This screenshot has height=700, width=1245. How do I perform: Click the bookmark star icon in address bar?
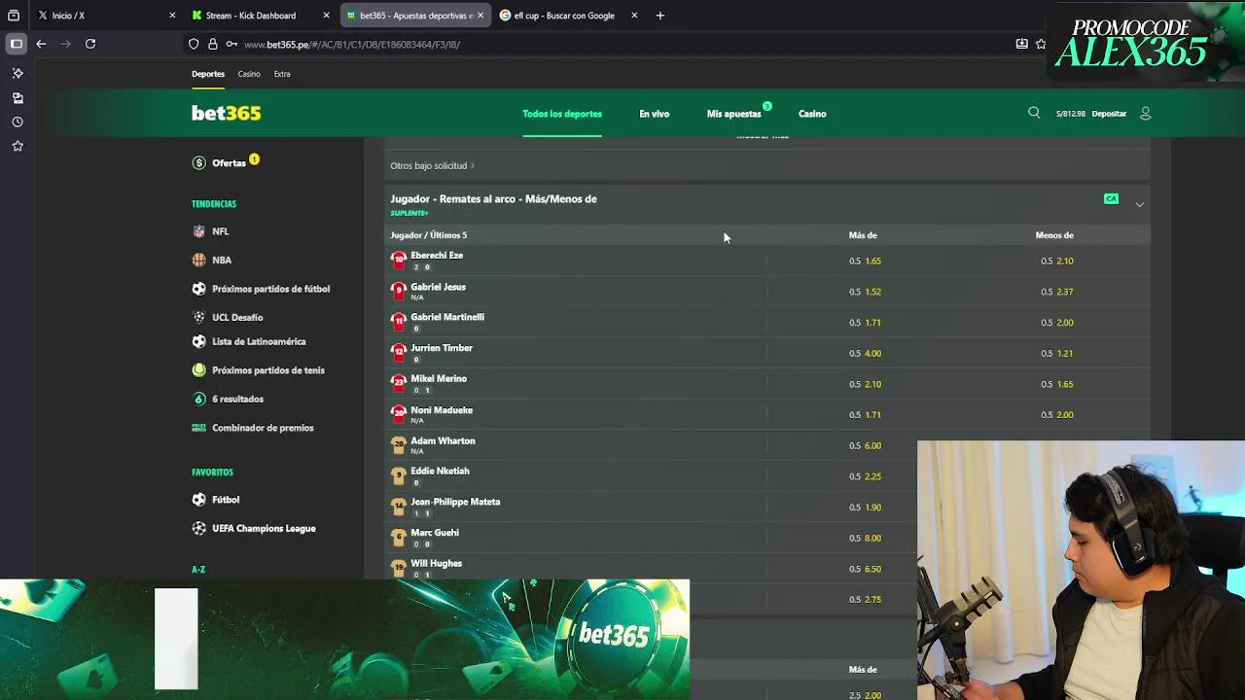tap(1041, 44)
